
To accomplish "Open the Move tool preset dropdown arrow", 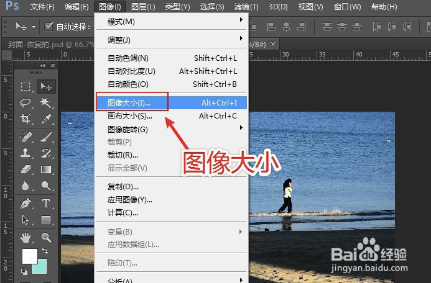I will [x=34, y=27].
